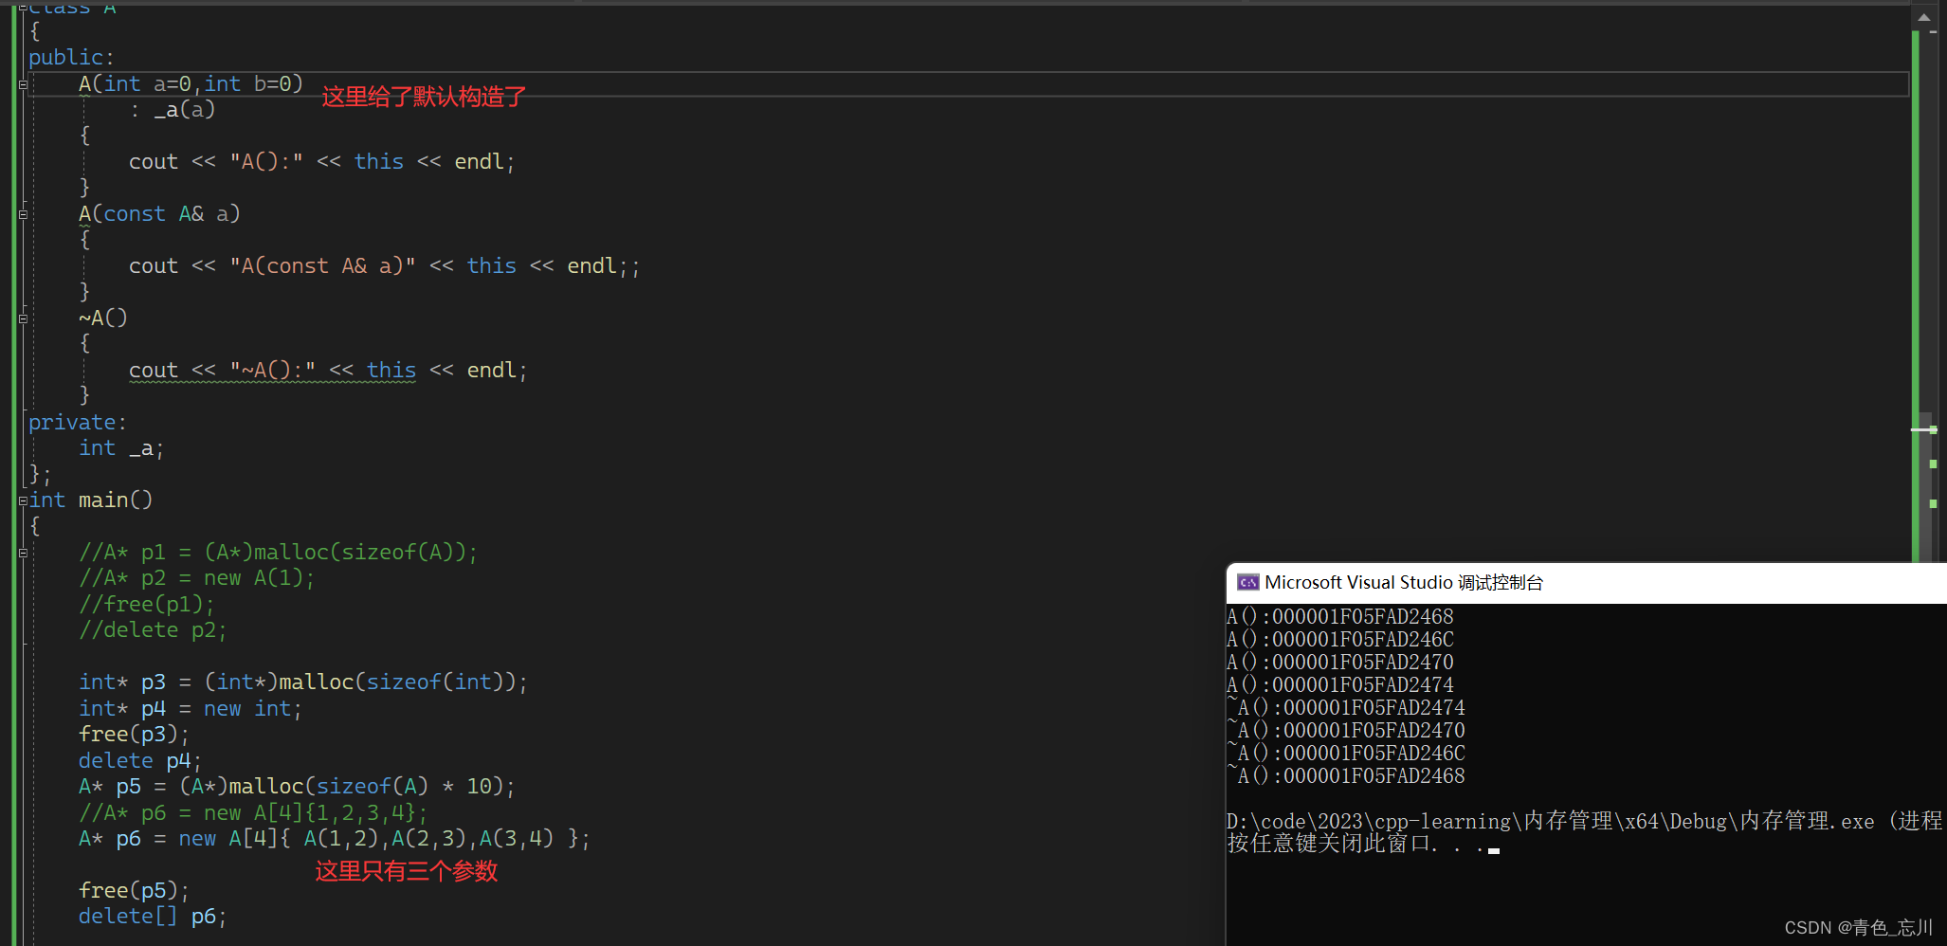The image size is (1947, 946).
Task: Collapse the commented //A* p1 block
Action: click(x=23, y=553)
